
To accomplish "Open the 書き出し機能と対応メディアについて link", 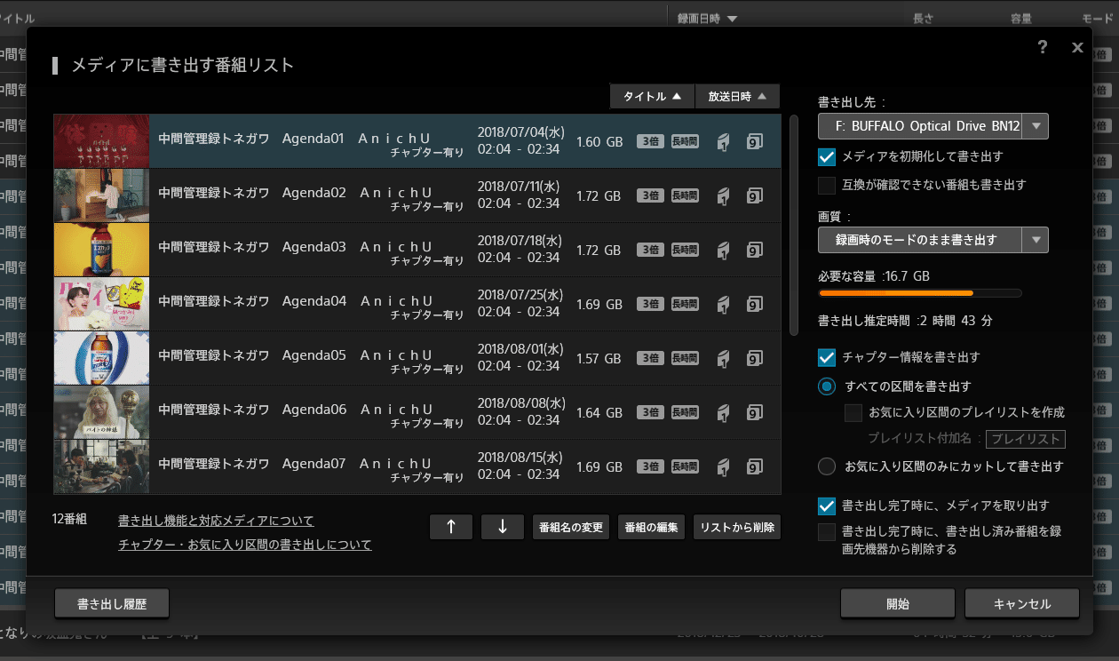I will click(214, 521).
